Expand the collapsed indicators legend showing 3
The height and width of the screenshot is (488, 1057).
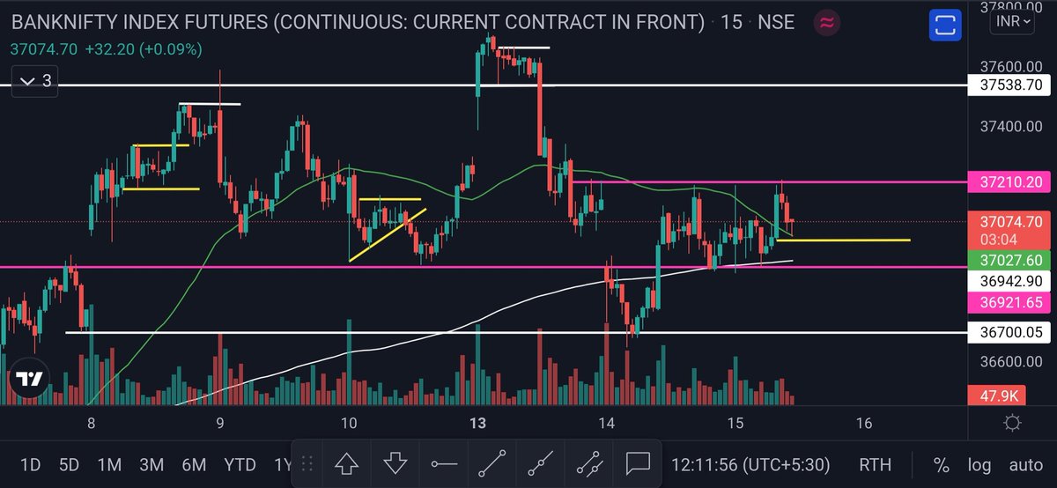(x=34, y=81)
